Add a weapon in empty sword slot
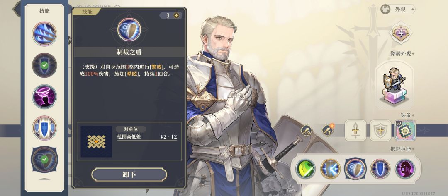The width and height of the screenshot is (448, 196). (x=355, y=130)
